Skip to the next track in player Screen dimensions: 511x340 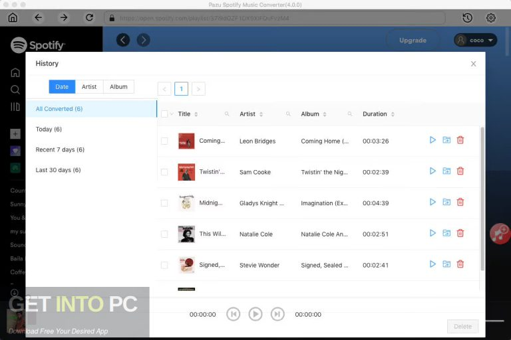[277, 314]
